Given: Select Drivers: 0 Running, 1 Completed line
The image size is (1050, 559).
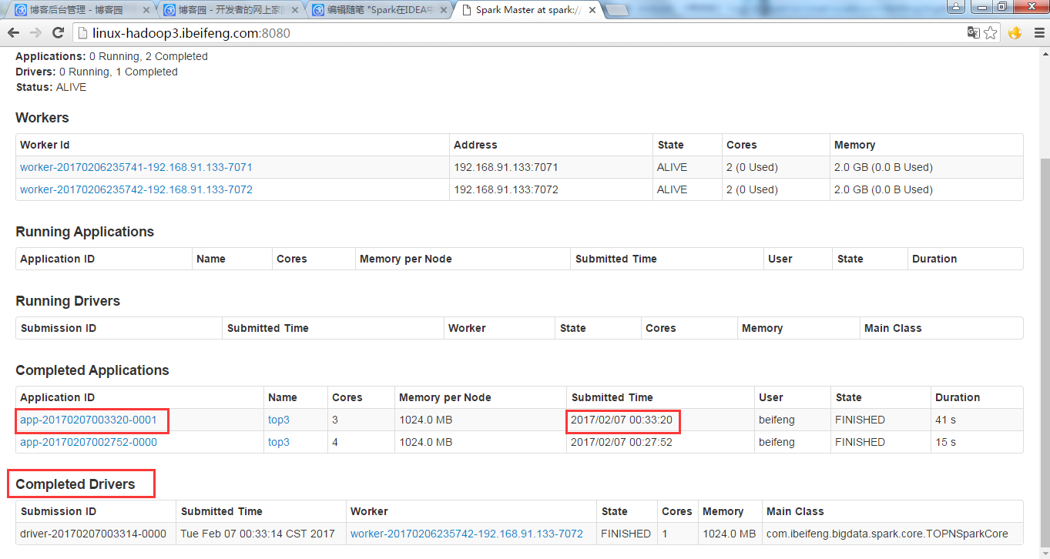Looking at the screenshot, I should [x=96, y=72].
